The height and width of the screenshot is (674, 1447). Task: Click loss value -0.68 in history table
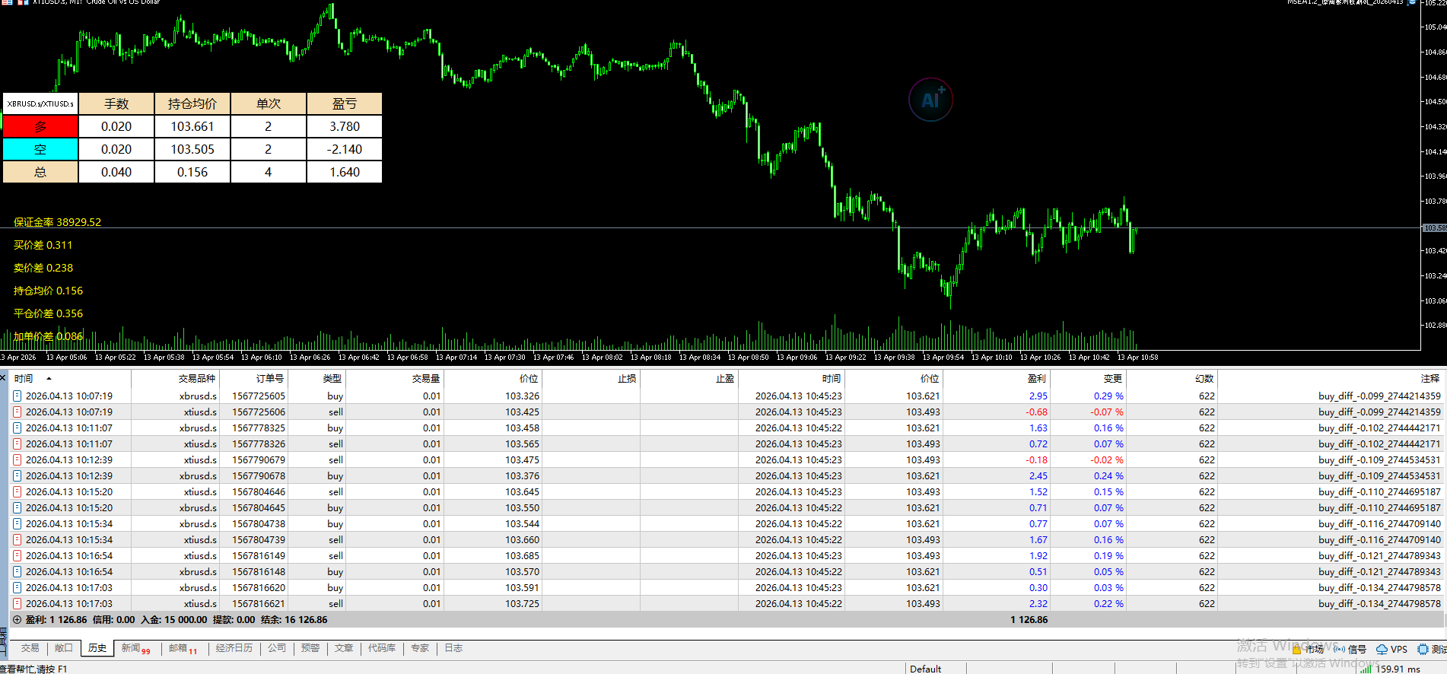[x=1036, y=412]
